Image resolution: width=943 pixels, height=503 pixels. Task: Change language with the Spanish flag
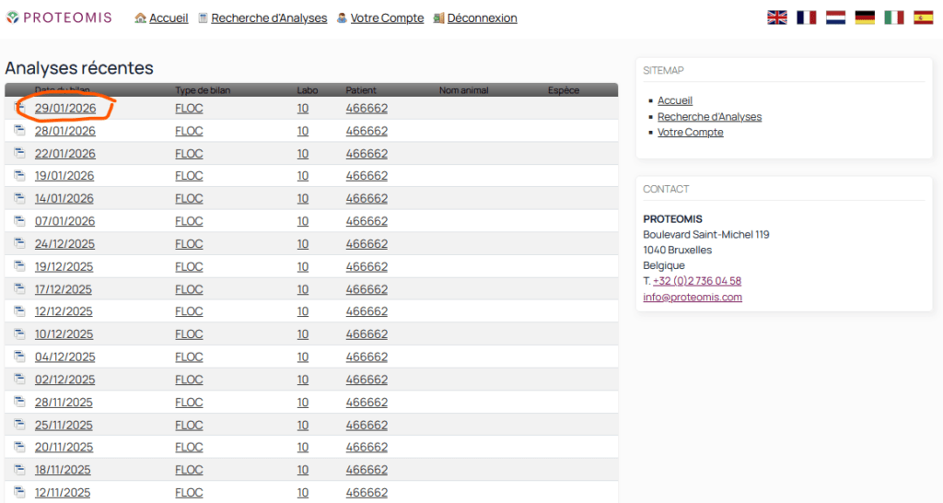923,18
